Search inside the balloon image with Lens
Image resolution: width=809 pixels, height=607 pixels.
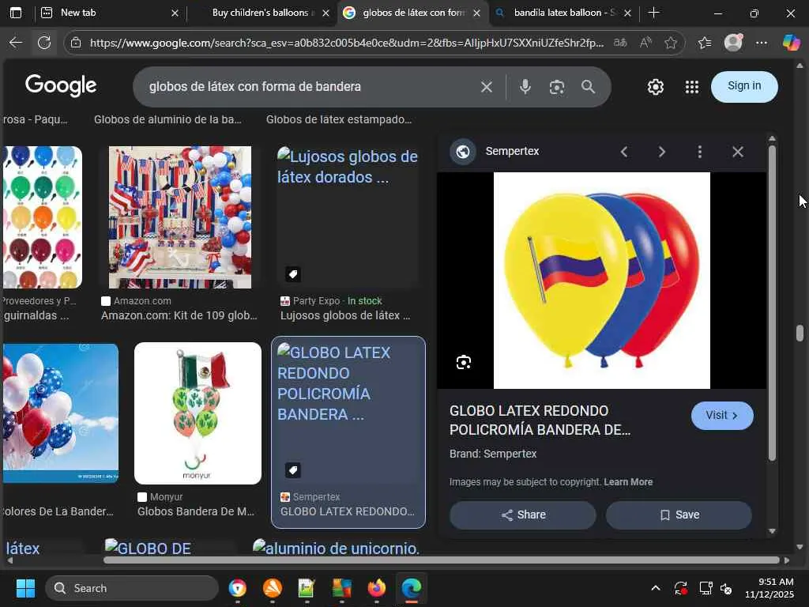[x=463, y=362]
